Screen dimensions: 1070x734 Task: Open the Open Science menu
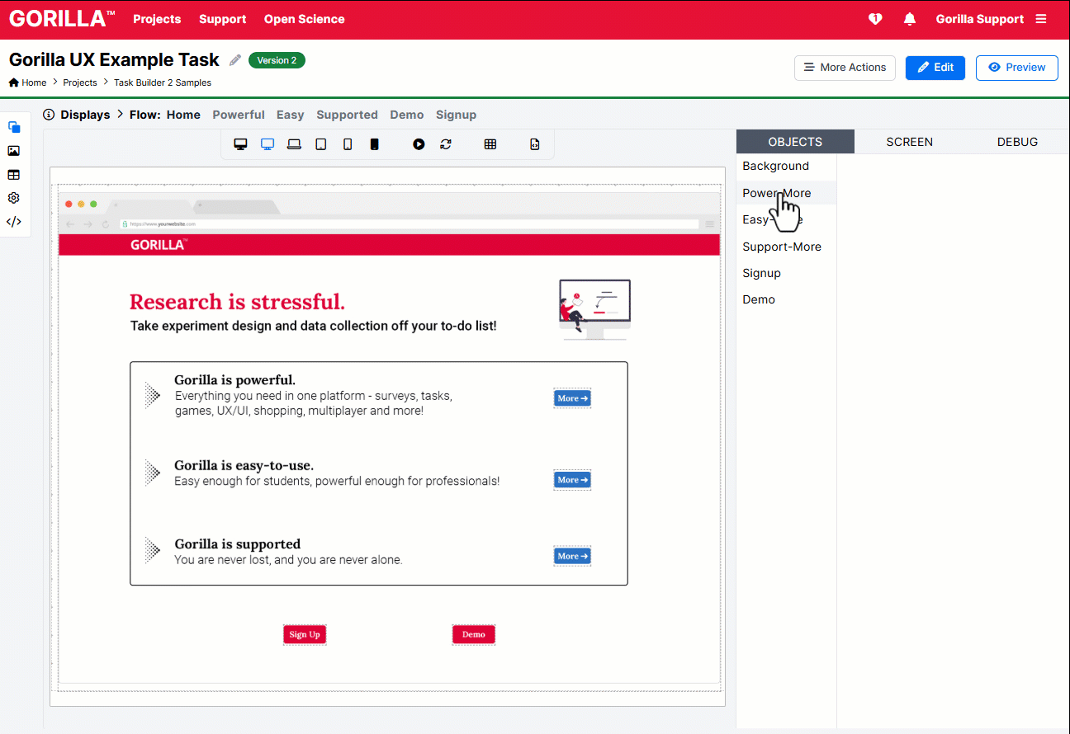pos(305,19)
